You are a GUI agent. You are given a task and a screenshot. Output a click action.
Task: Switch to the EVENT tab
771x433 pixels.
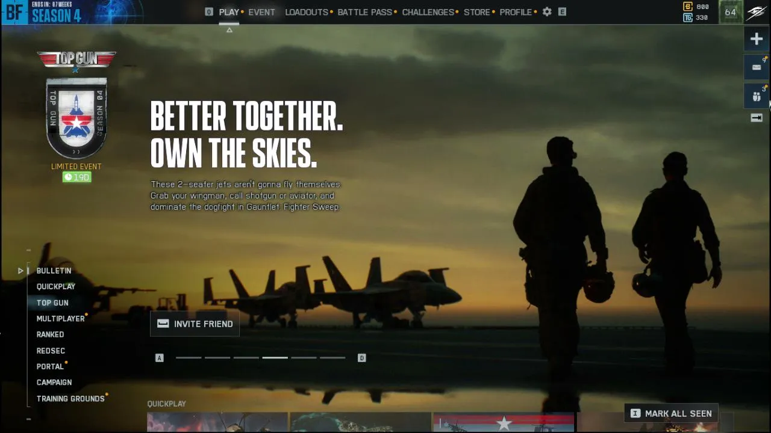coord(261,12)
